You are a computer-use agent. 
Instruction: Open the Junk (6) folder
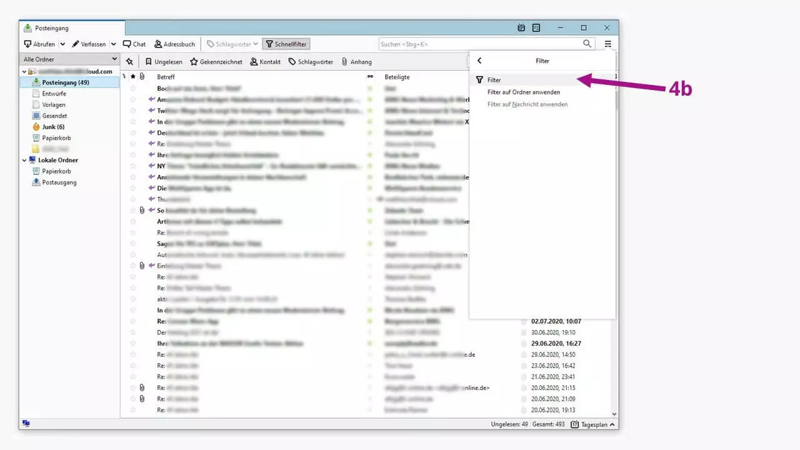(x=53, y=127)
